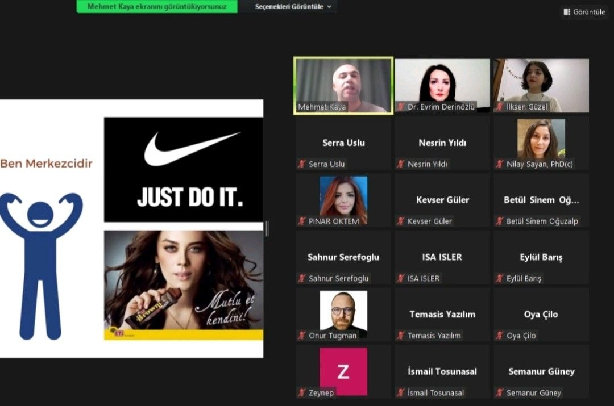Click muted mic icon beside Nilay Sayan, PhD(c)
Viewport: 614px width, 406px height.
click(x=499, y=164)
